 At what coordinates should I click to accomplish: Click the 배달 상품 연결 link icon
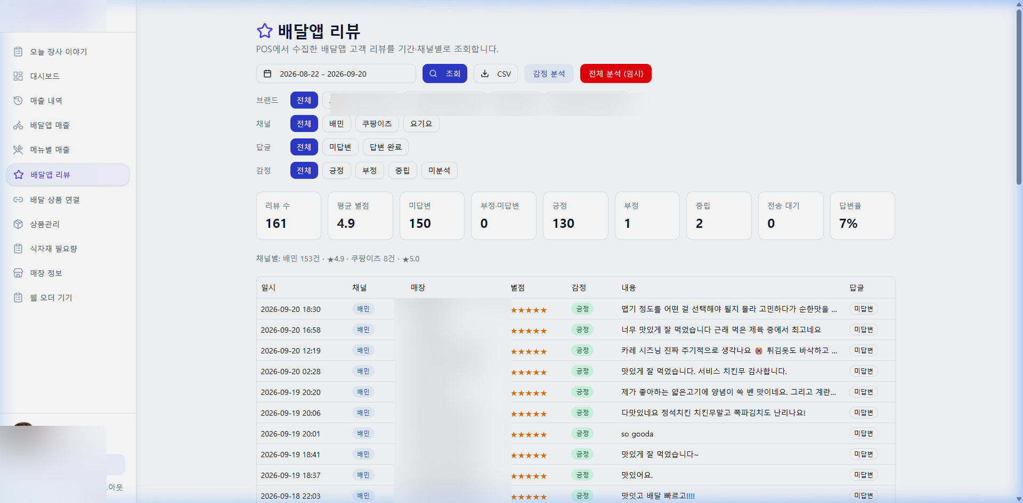coord(18,200)
